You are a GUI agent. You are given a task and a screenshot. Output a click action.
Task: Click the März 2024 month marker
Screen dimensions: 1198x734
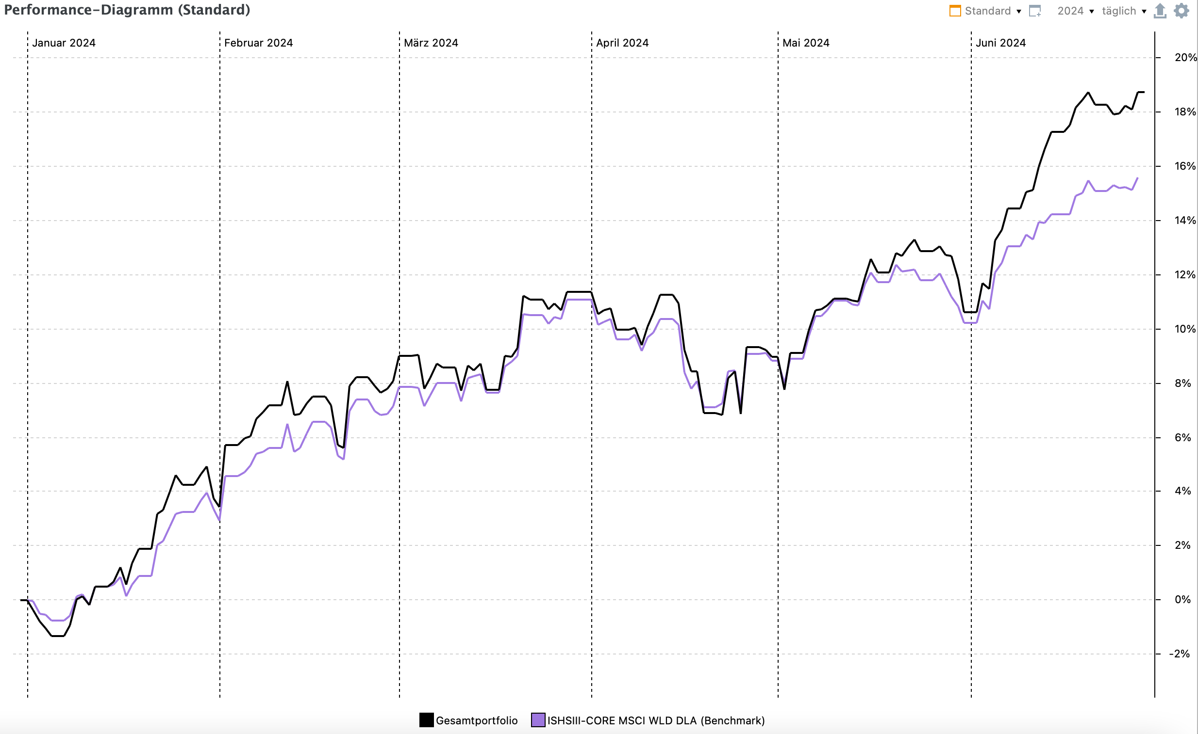[x=431, y=43]
